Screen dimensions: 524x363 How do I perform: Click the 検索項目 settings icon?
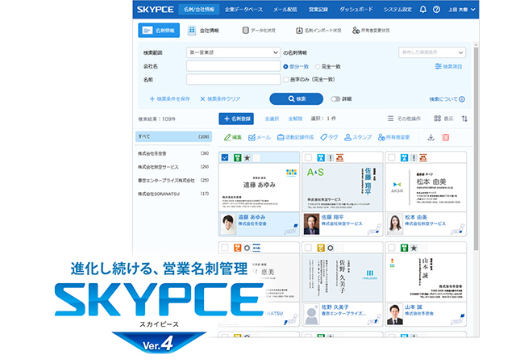[438, 66]
